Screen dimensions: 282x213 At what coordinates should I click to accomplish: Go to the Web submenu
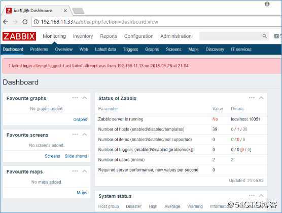[x=84, y=50]
